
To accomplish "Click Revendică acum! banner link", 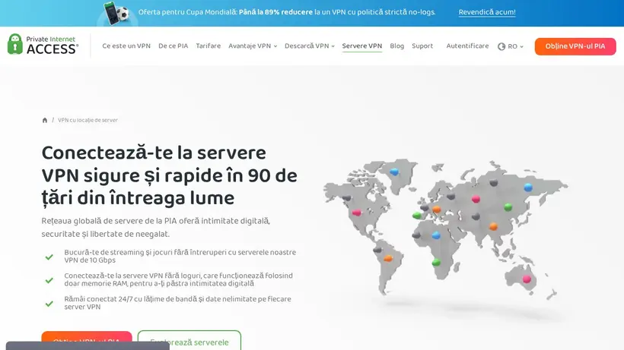I will (x=487, y=12).
